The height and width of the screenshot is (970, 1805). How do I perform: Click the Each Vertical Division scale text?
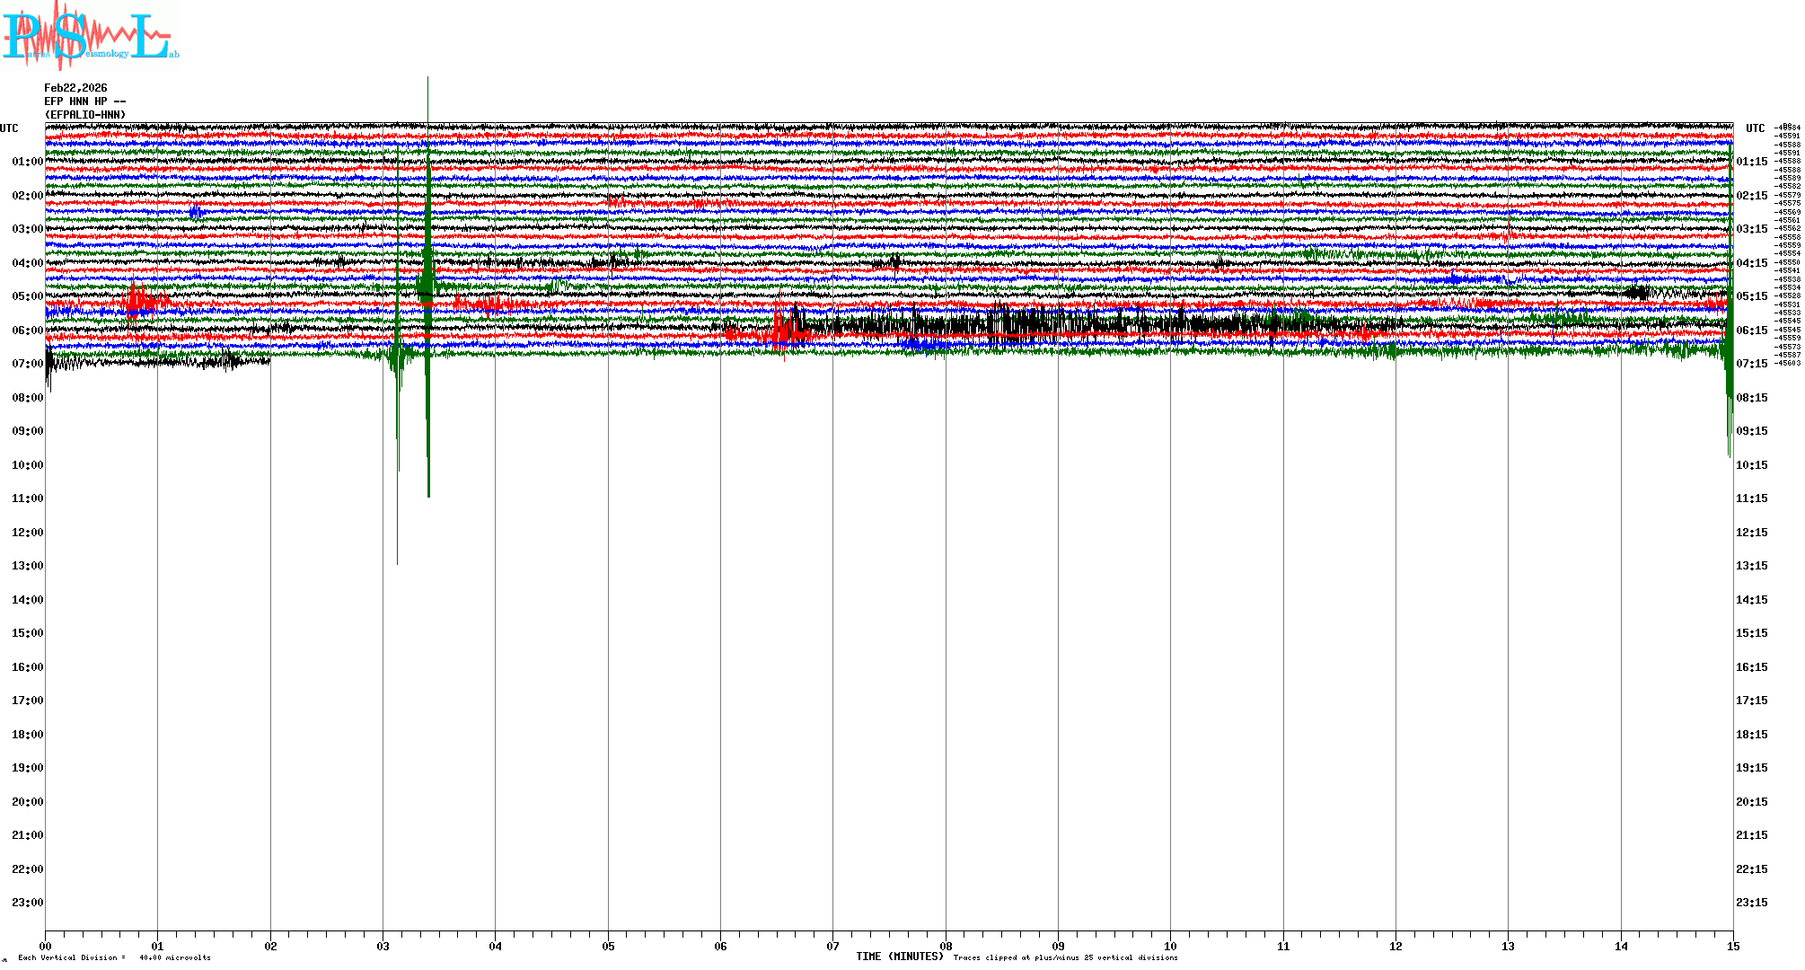[x=114, y=957]
